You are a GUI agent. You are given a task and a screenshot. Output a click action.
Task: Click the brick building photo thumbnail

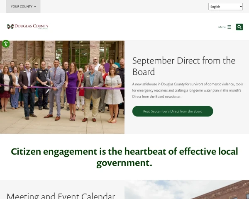(187, 189)
